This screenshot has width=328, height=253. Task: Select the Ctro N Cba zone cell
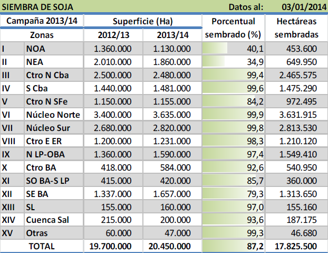tap(53, 75)
